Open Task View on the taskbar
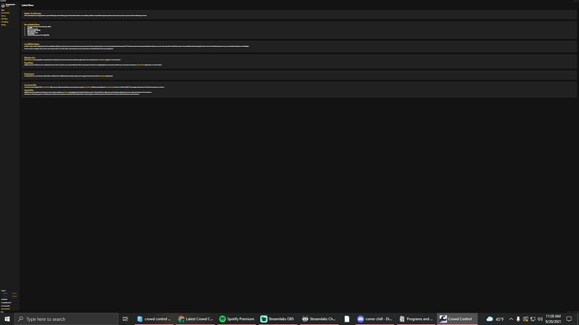The width and height of the screenshot is (579, 325). [126, 319]
